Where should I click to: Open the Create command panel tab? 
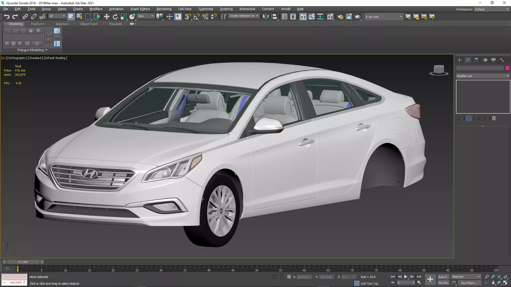(x=459, y=60)
